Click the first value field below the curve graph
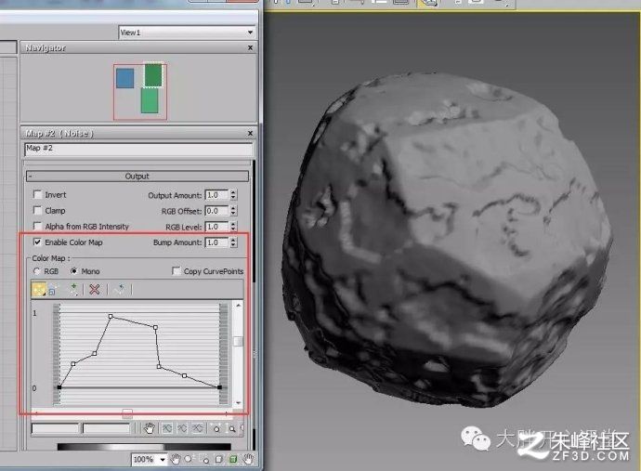Screen dimensions: 641x471 click(x=55, y=428)
